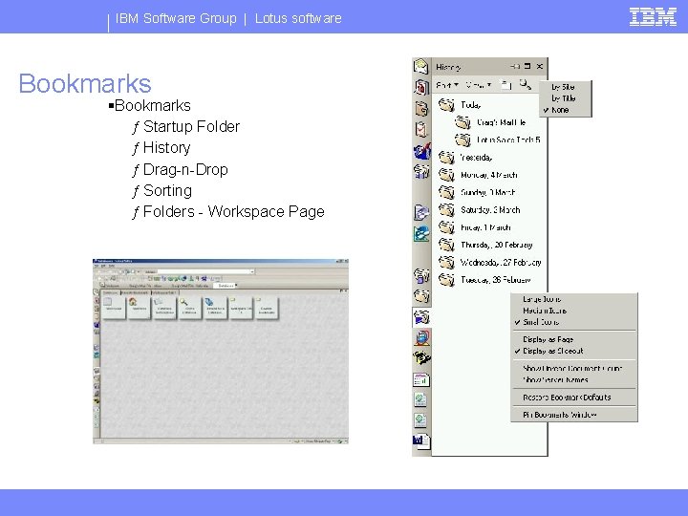The image size is (688, 516).
Task: Open the Address Book bookmark icon
Action: [x=421, y=108]
